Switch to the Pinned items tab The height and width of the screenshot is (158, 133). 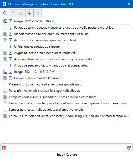[x=13, y=13]
